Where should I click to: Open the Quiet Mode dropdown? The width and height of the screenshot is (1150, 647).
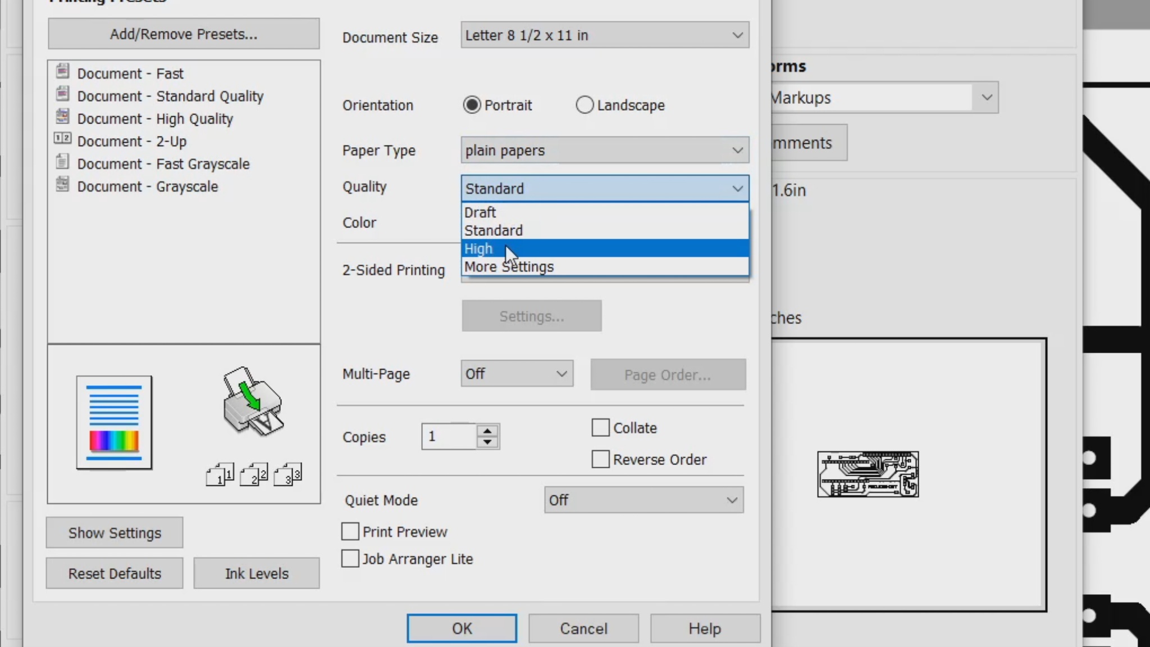point(644,500)
